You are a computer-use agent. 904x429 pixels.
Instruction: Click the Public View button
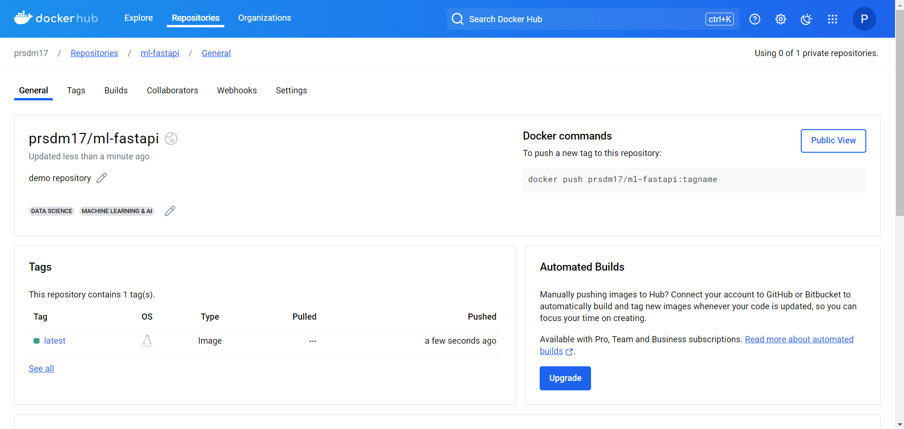click(x=833, y=140)
